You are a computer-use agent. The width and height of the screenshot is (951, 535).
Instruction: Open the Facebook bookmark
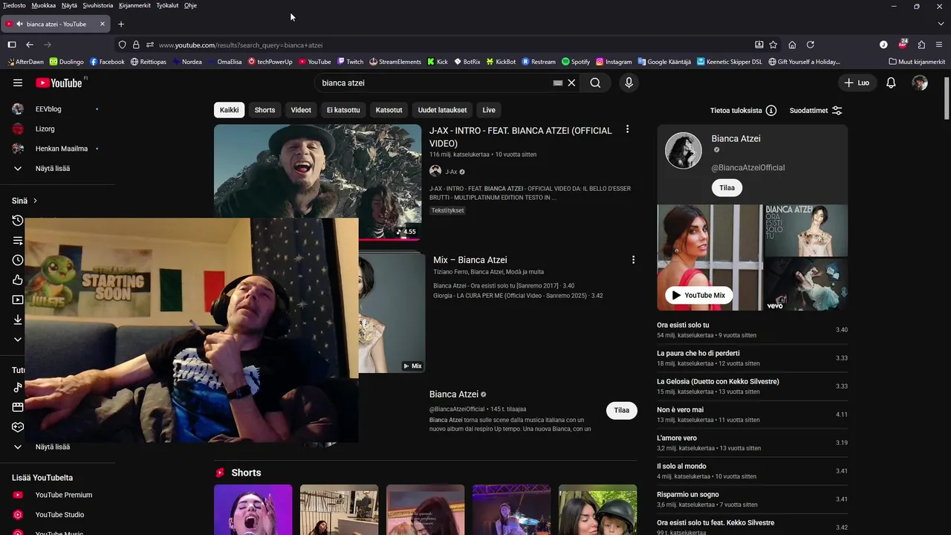tap(107, 62)
